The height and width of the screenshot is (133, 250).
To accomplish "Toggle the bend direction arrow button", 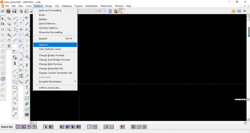I will 234,11.
